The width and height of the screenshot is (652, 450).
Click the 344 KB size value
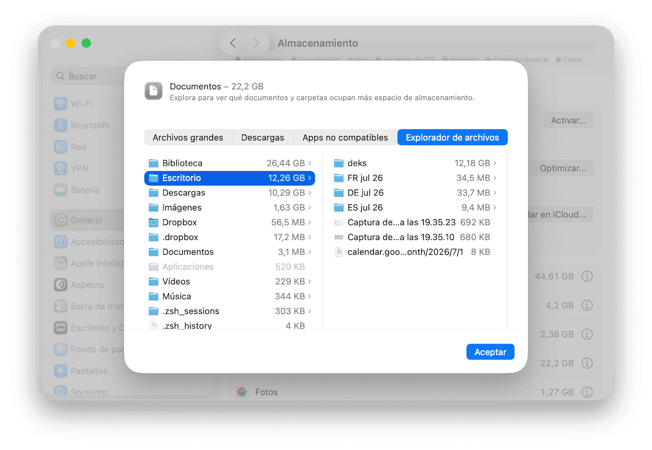[x=290, y=296]
